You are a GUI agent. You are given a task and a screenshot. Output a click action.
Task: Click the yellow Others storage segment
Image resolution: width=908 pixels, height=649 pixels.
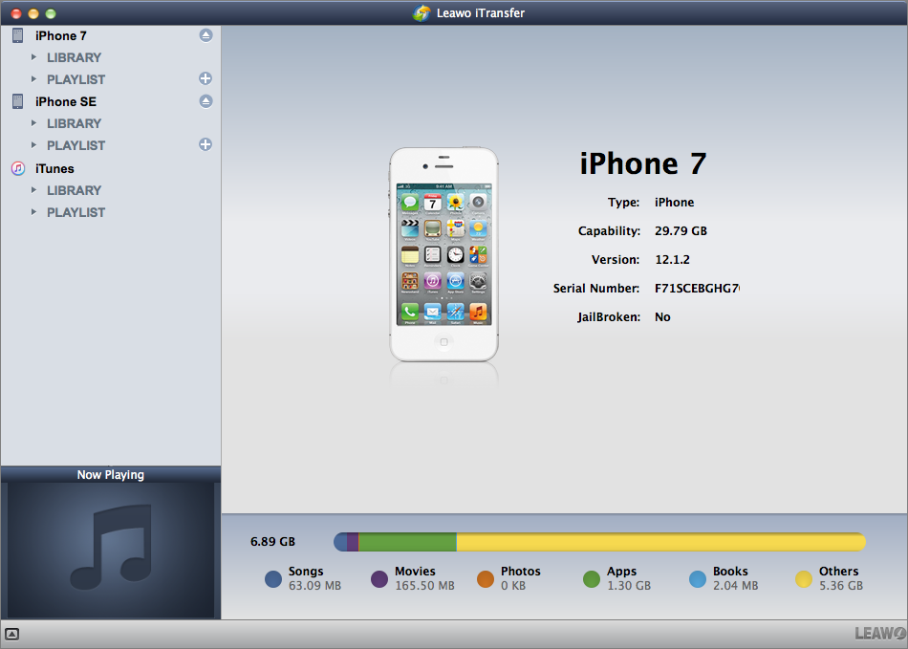659,542
